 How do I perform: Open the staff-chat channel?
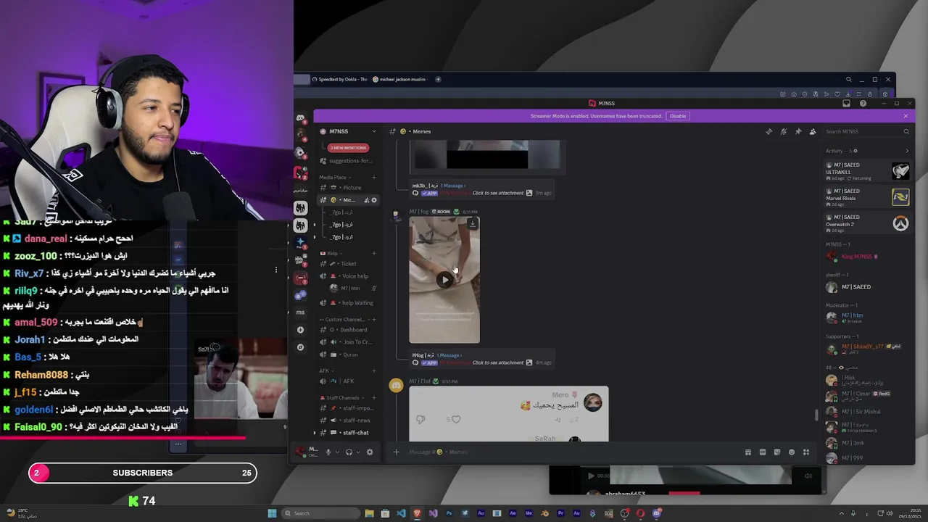(348, 433)
